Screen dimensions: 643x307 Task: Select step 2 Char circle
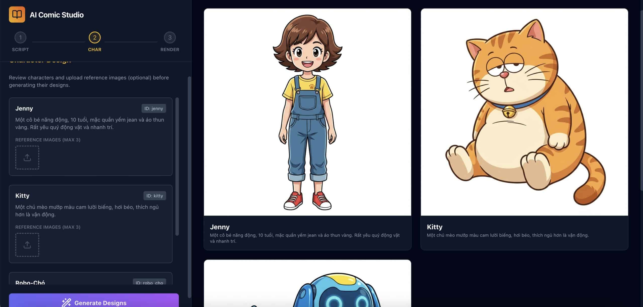[x=95, y=38]
